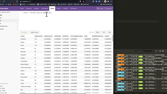Click the United Kingdom cell

[25, 64]
